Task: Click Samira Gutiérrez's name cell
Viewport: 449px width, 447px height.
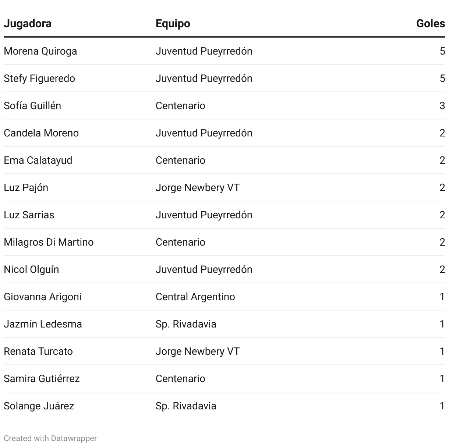Action: 42,378
